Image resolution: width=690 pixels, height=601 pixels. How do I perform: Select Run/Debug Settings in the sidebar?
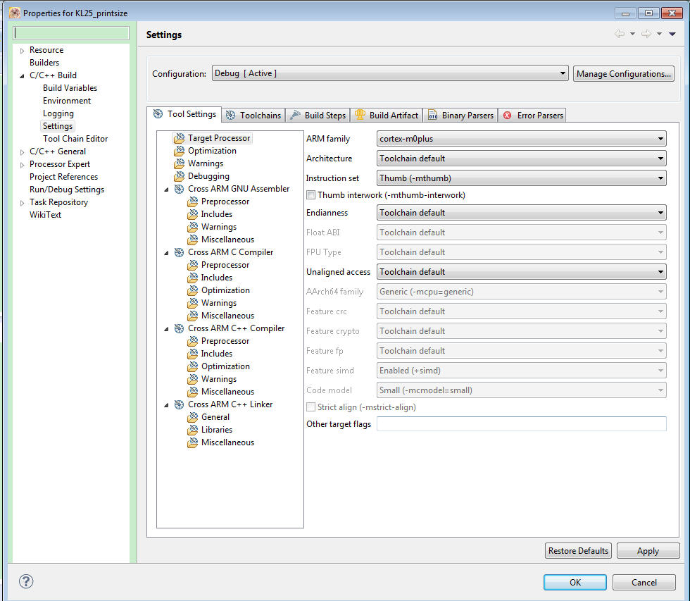[x=67, y=190]
